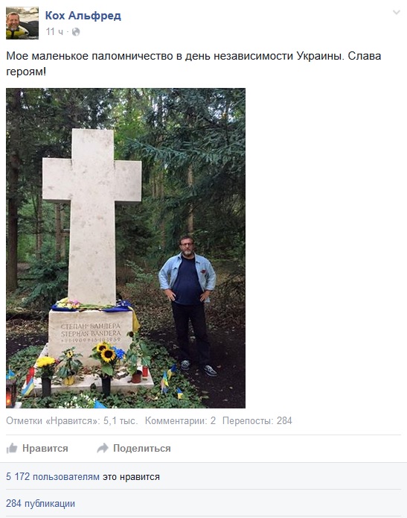View reposts via "Перепосты: 284"

257,420
